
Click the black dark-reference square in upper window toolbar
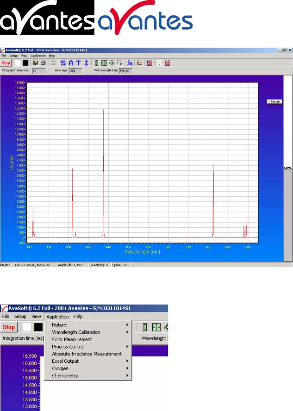point(25,63)
